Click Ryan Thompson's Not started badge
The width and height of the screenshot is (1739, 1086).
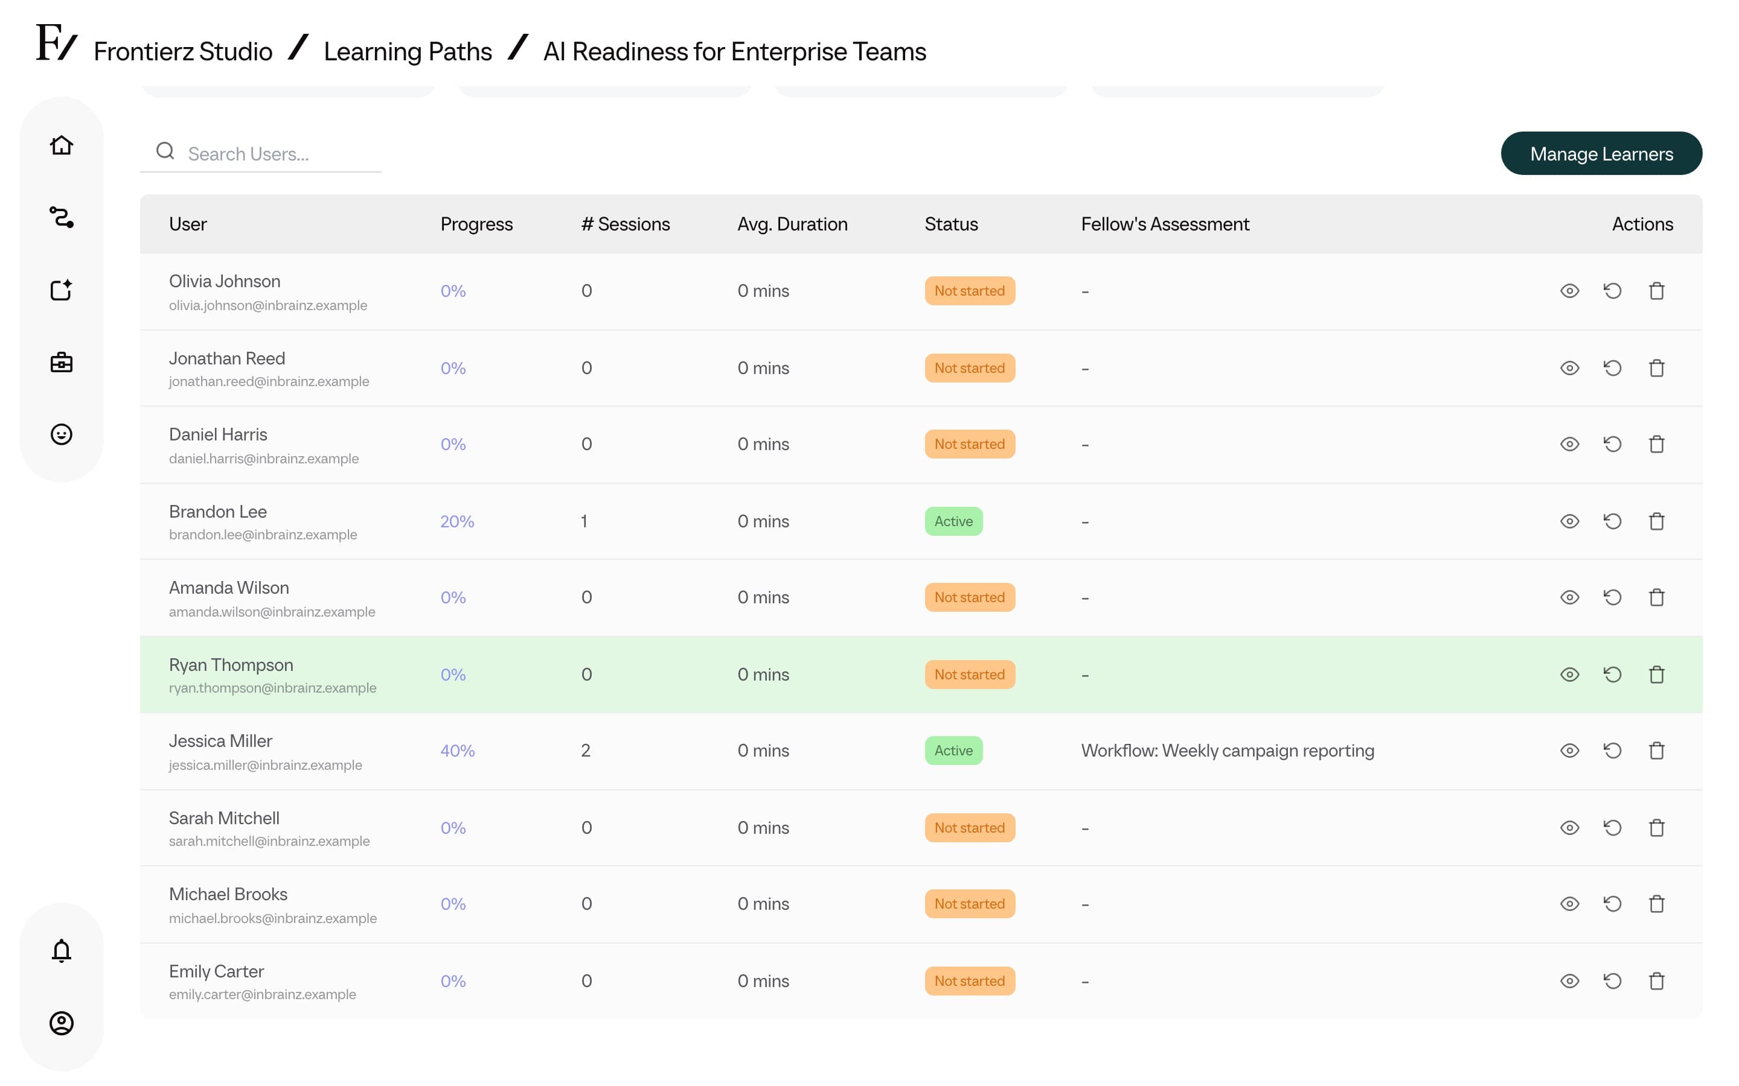pyautogui.click(x=969, y=675)
